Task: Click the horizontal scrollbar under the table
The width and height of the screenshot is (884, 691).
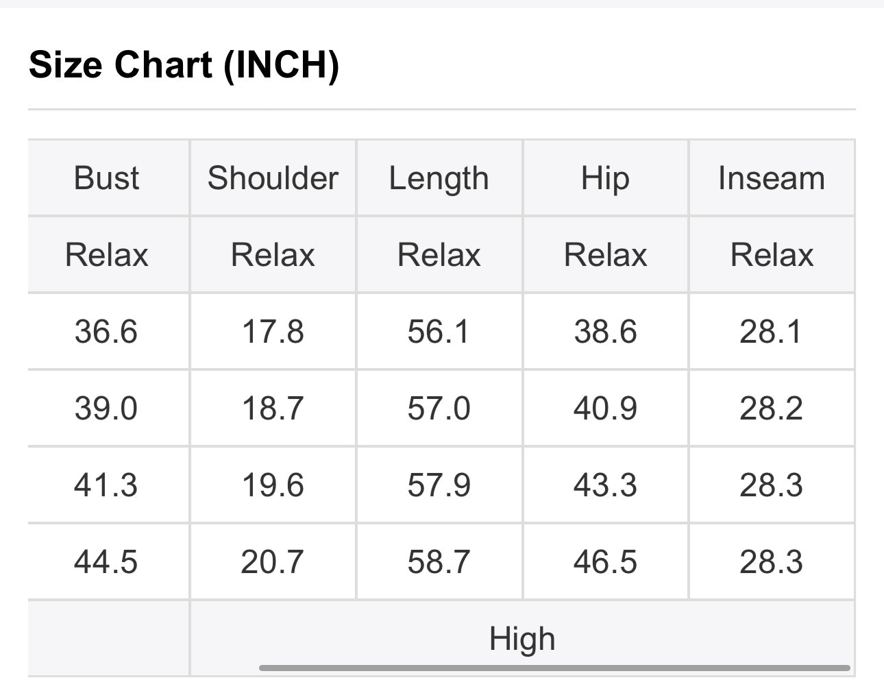Action: coord(554,668)
